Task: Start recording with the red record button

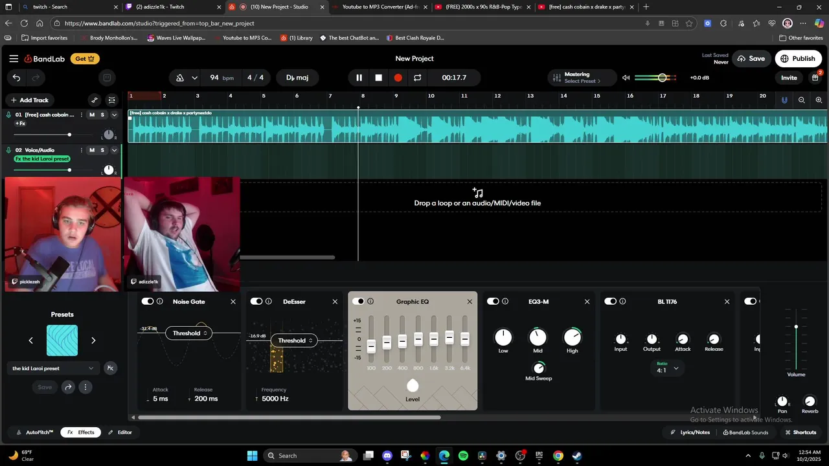Action: (x=398, y=78)
